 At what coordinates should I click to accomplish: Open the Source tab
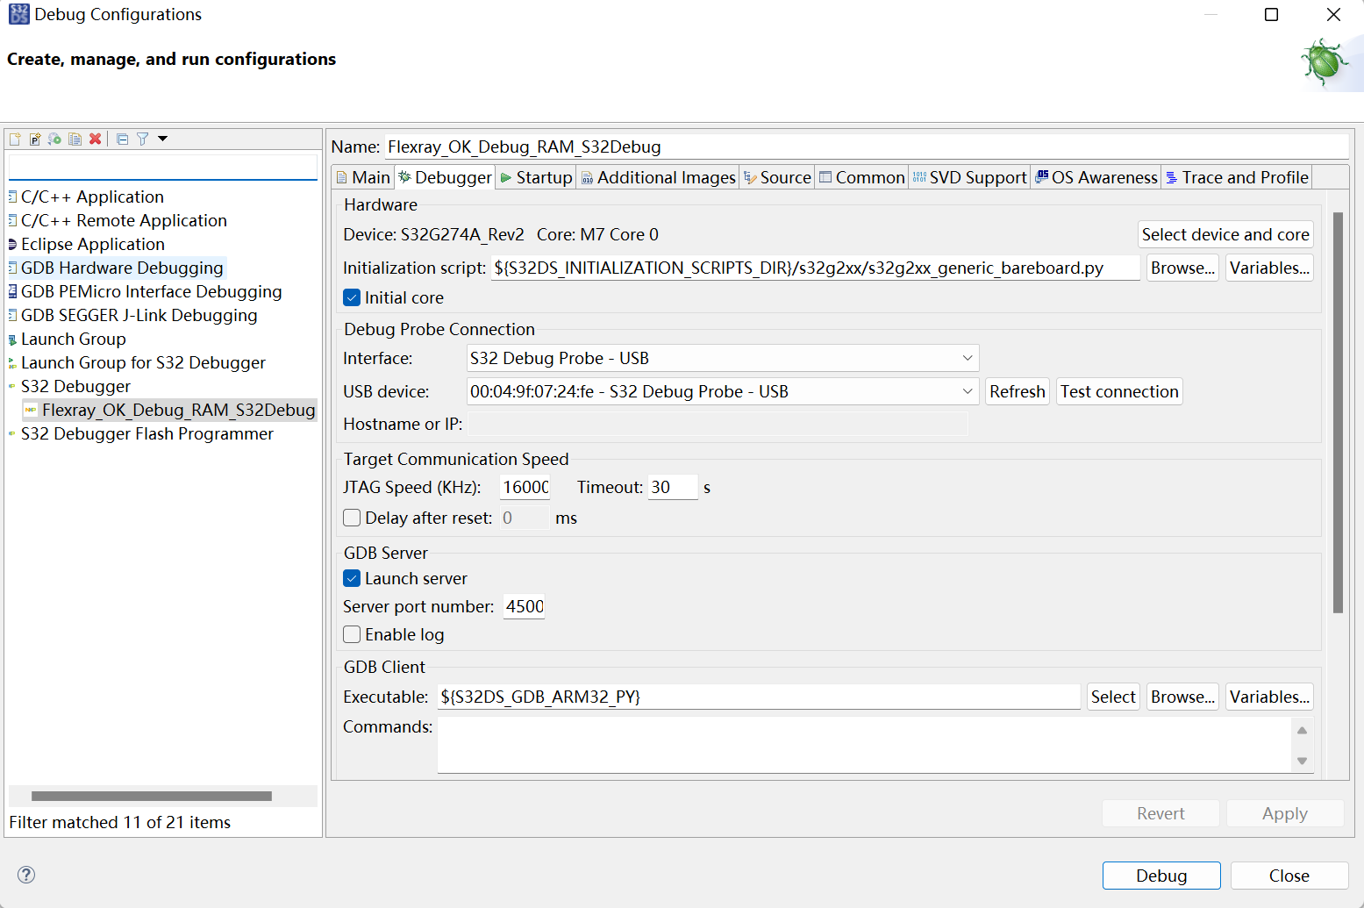coord(777,177)
